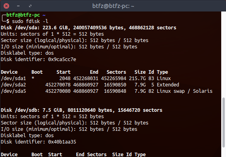This screenshot has height=157, width=226.
Task: Click the boot asterisk for /dev/sda1
Action: 33,78
